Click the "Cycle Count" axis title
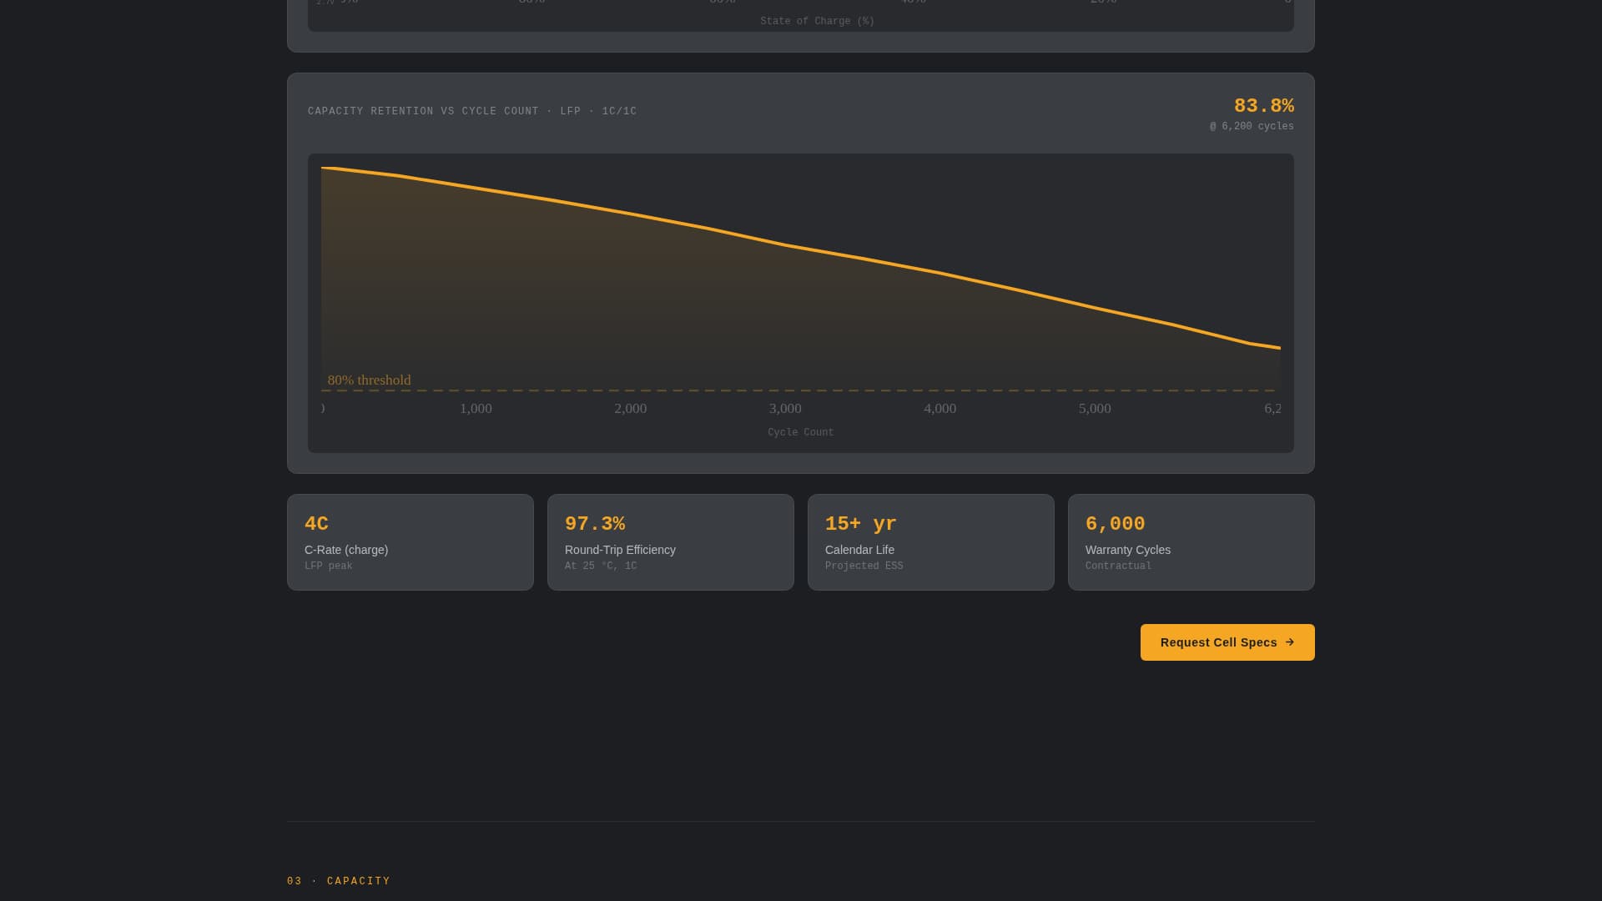Viewport: 1602px width, 901px height. pyautogui.click(x=800, y=432)
